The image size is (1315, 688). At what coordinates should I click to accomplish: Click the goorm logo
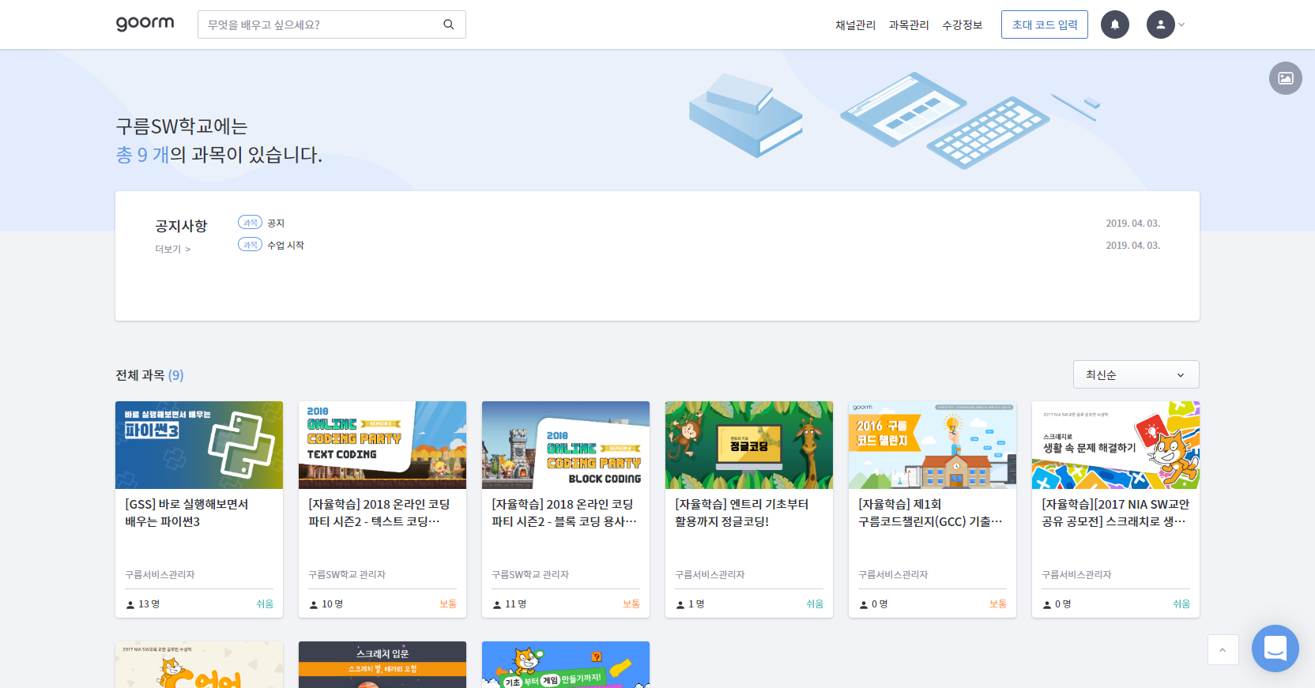pos(145,24)
